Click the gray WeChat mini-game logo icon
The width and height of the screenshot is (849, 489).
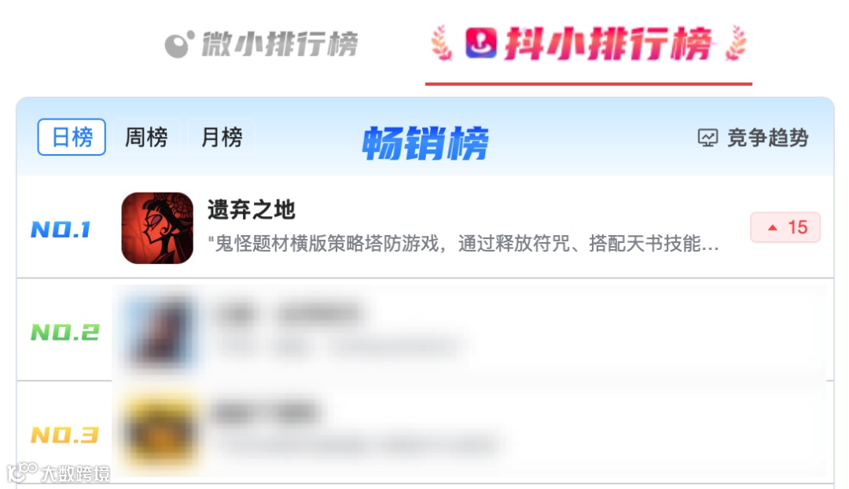tap(179, 44)
